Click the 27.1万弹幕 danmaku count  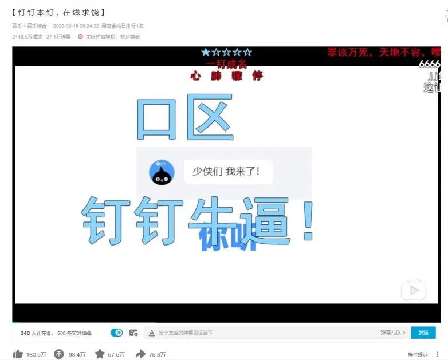tap(58, 37)
